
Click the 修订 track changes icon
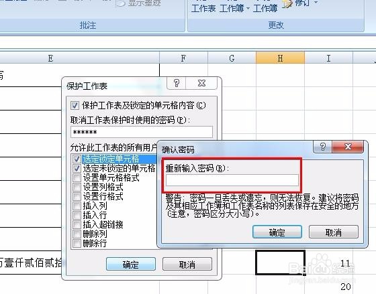tap(287, 4)
